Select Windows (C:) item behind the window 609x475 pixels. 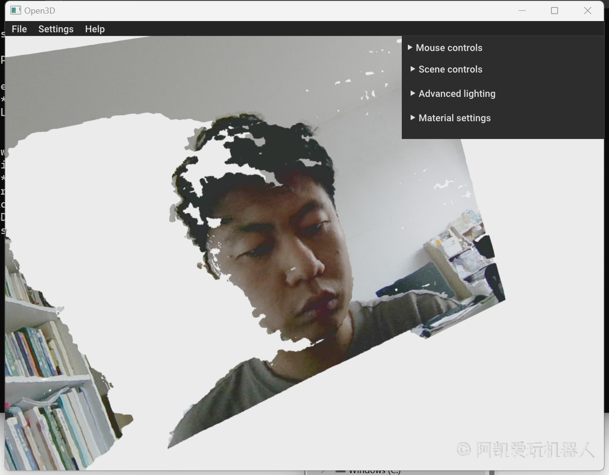pyautogui.click(x=374, y=472)
